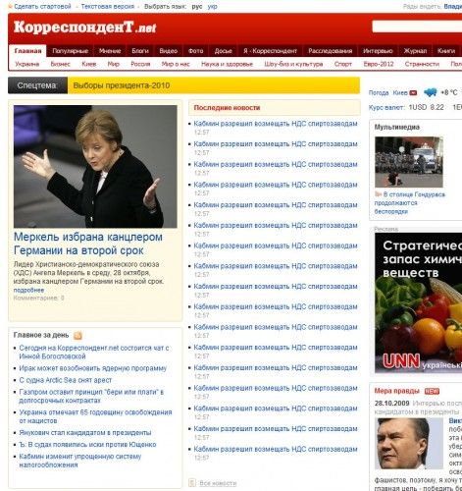Open the Текстовая версия link
This screenshot has width=462, height=491.
(108, 7)
